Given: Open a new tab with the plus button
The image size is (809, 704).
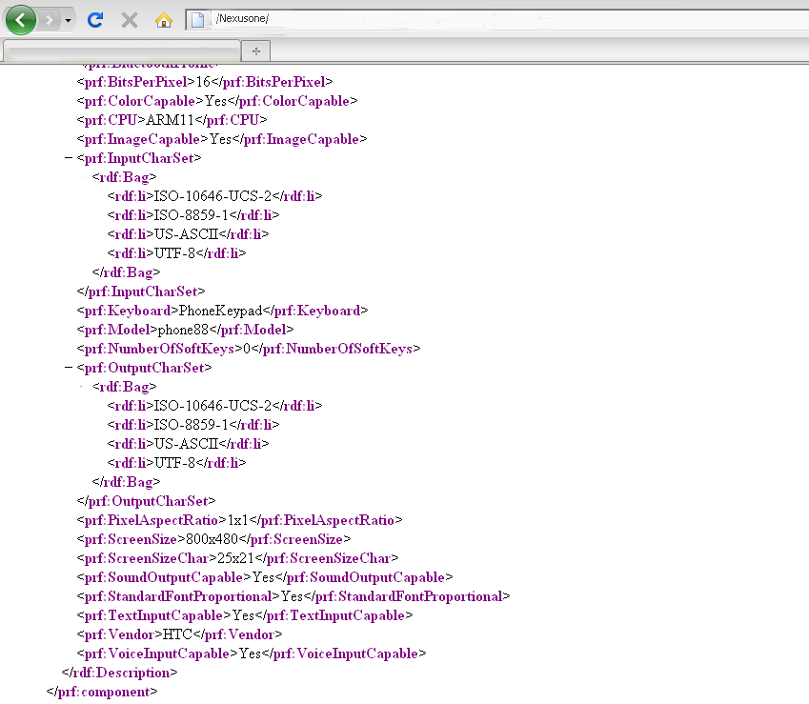Looking at the screenshot, I should point(256,51).
